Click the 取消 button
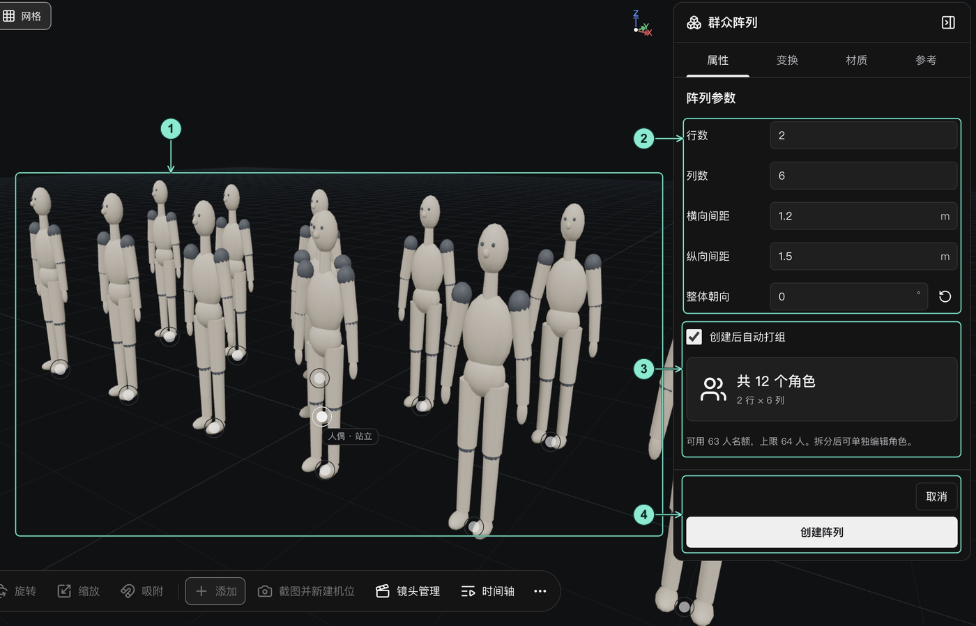This screenshot has width=976, height=626. point(936,496)
